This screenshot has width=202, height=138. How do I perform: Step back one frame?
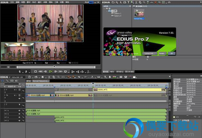[x=45, y=71]
